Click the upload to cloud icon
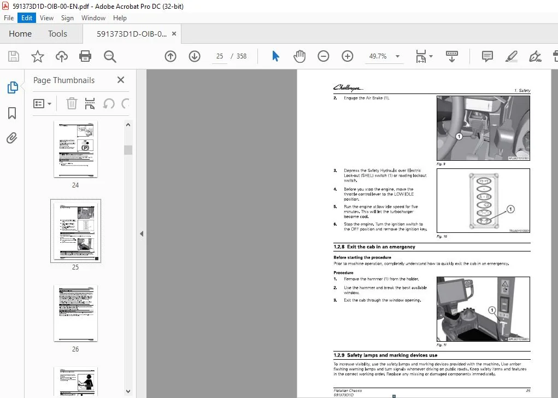Screen dimensions: 558x398 (62, 56)
